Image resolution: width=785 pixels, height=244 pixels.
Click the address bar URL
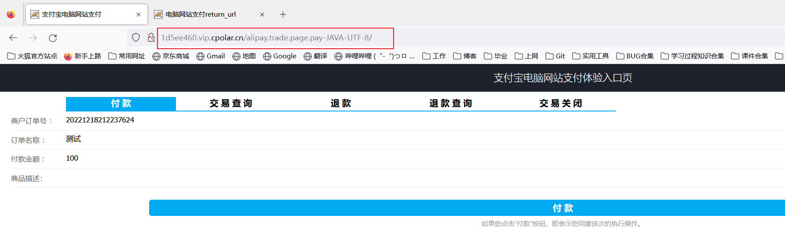(x=267, y=38)
